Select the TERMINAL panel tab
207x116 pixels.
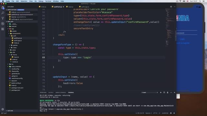click(71, 92)
